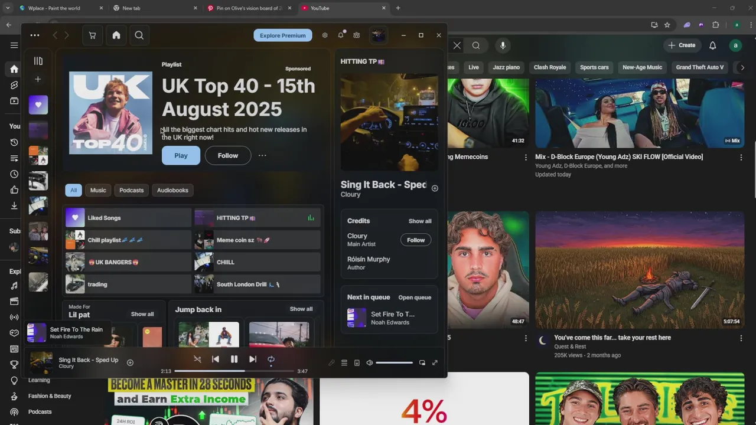Select Set Fire To The Rain in next queue
Viewport: 756px width, 425px height.
point(389,318)
